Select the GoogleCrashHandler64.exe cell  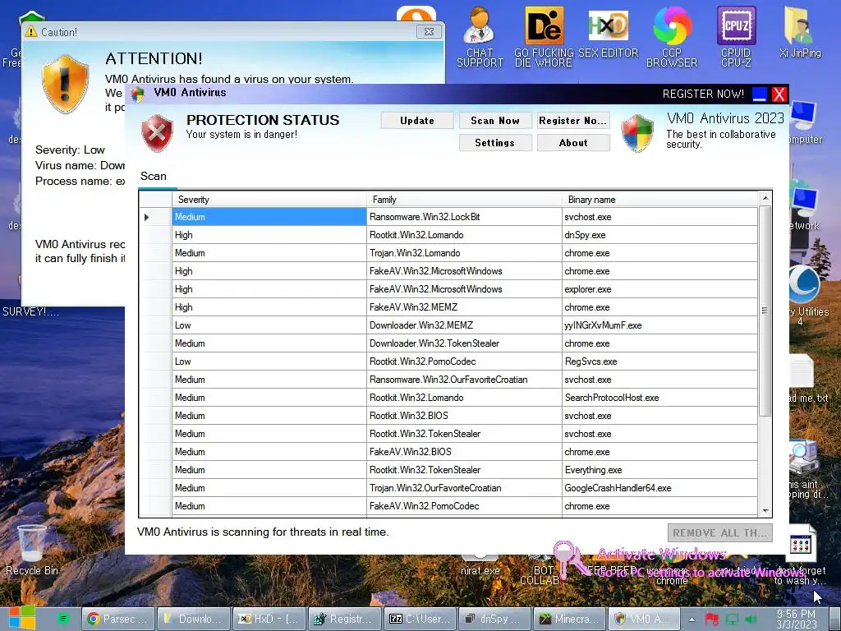pos(659,488)
